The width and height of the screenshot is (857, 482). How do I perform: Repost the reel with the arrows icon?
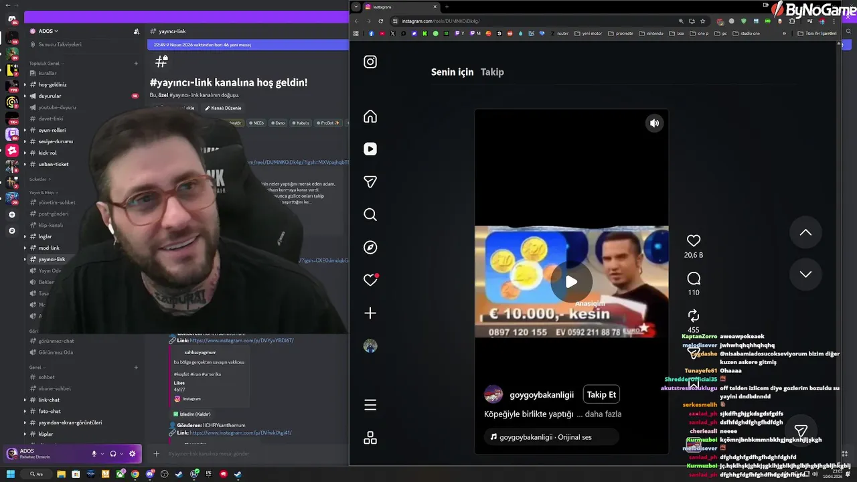click(694, 315)
